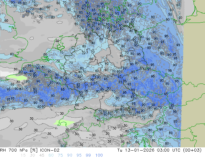Select the color legend value "75"
205x158 pixels.
(60, 155)
